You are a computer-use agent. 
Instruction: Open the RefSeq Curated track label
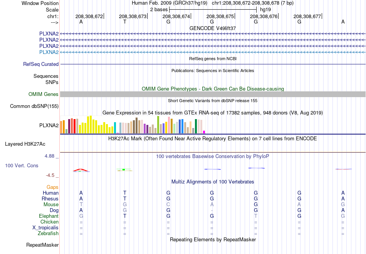(x=40, y=64)
